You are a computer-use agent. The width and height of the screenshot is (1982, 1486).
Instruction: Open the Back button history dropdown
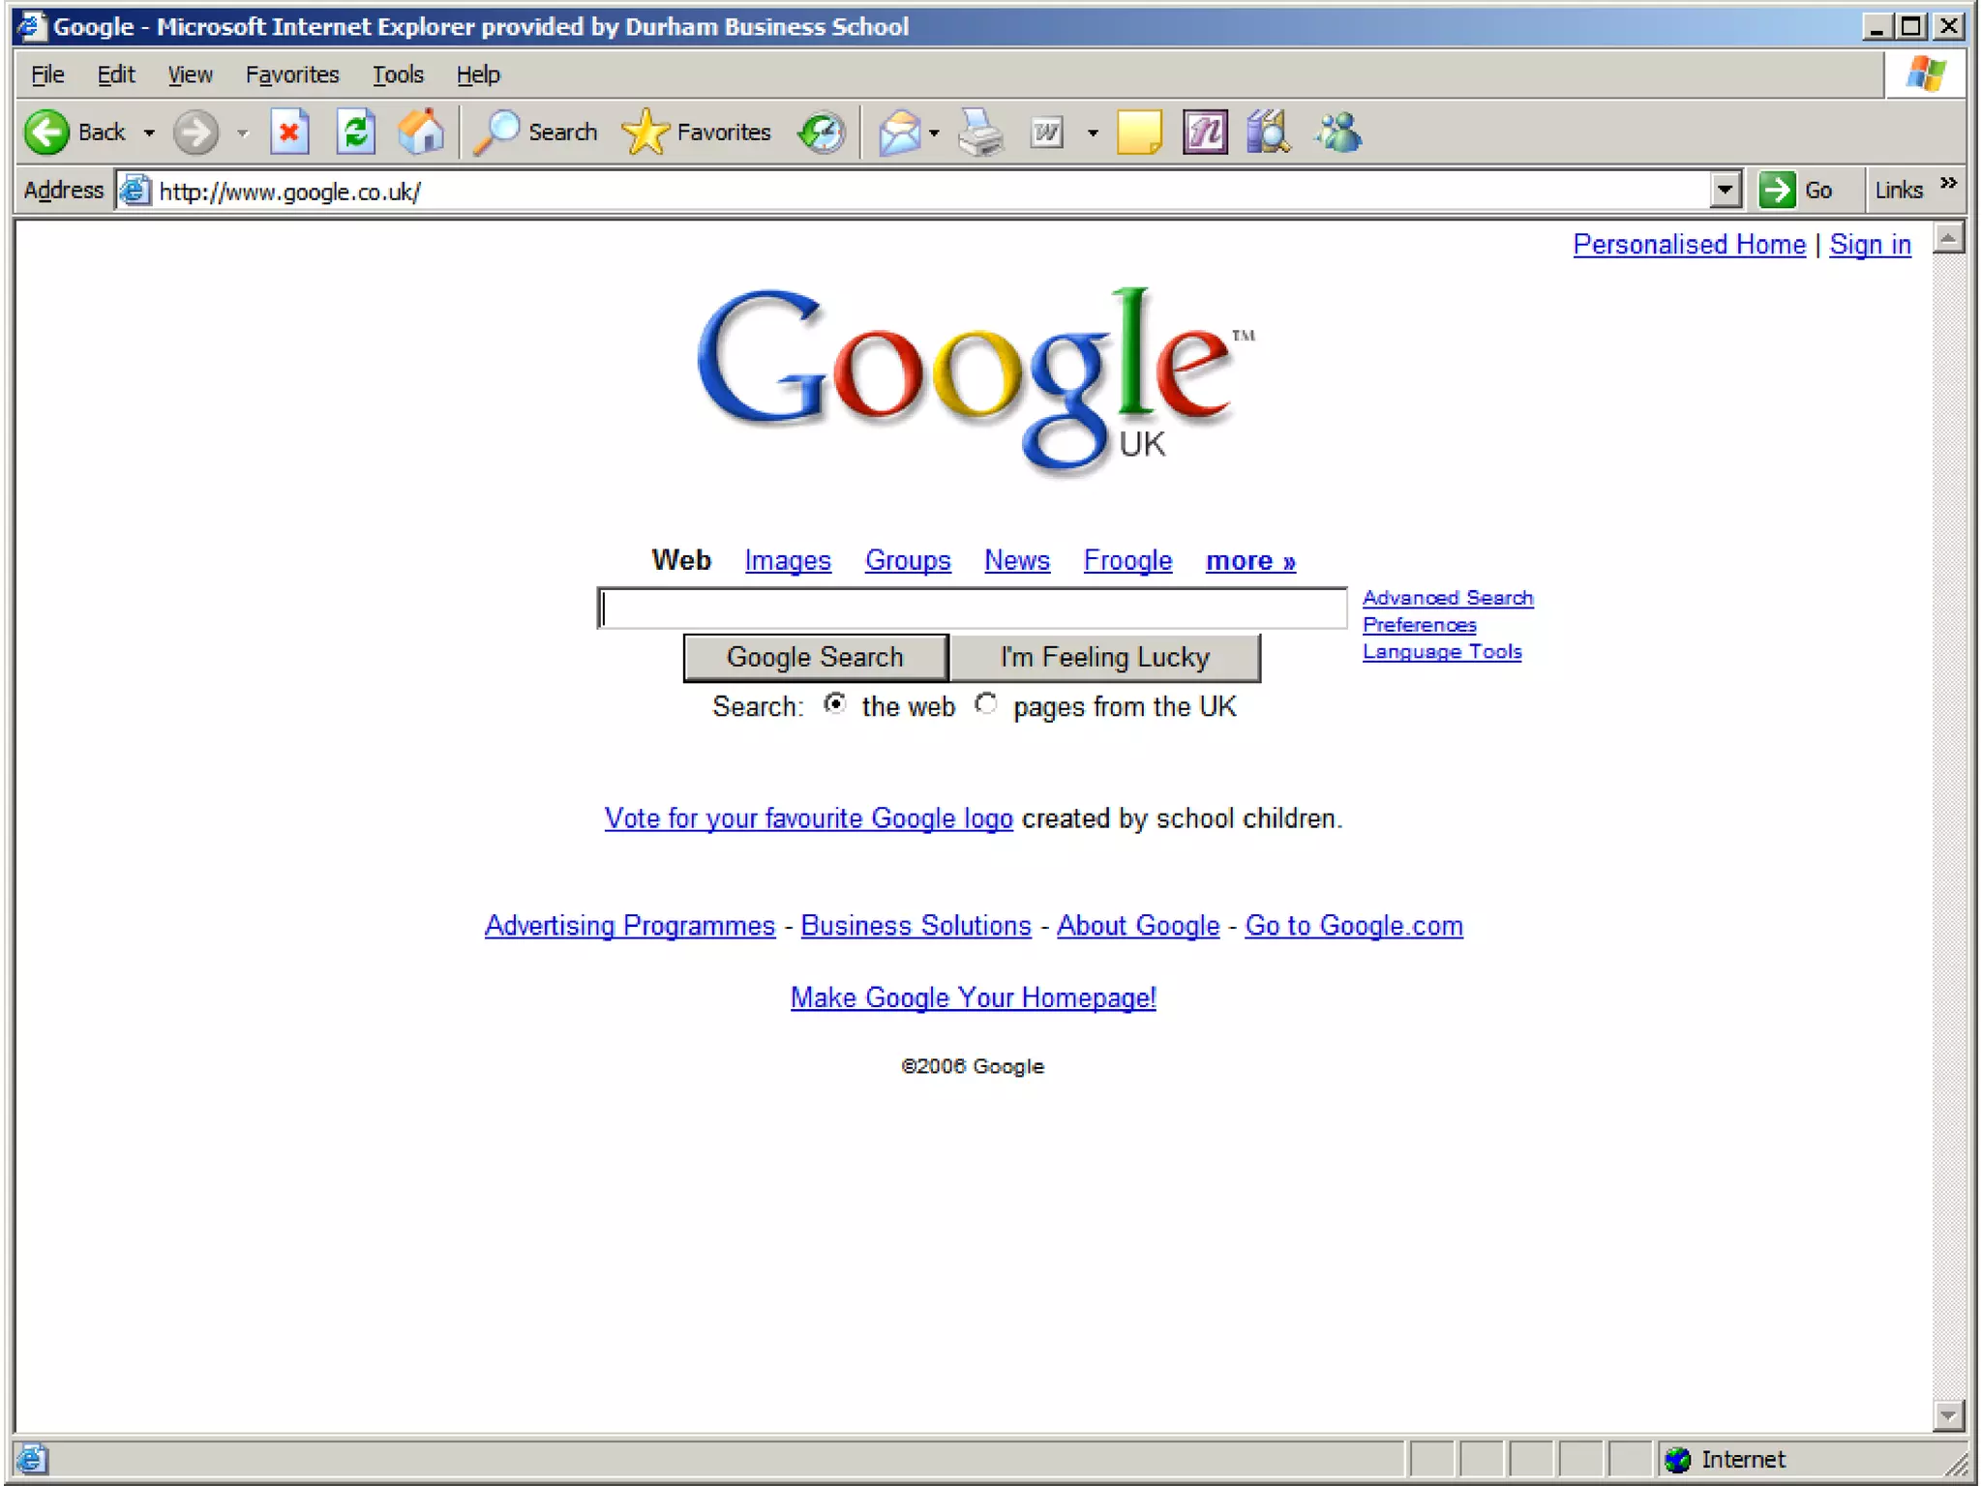tap(149, 133)
